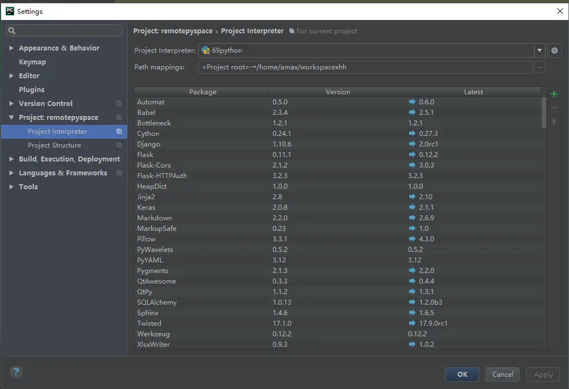Close the Settings dialog

click(x=560, y=11)
